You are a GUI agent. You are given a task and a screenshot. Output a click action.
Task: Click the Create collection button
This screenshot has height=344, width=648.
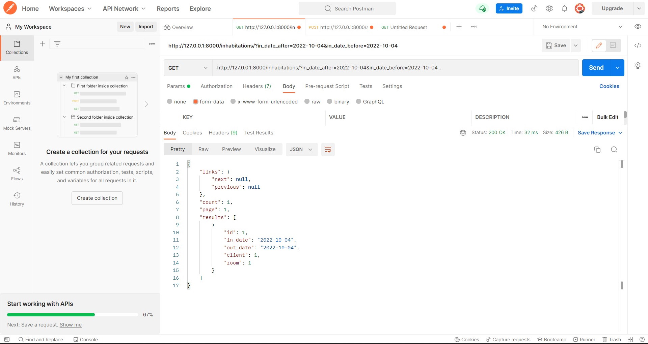(x=97, y=198)
